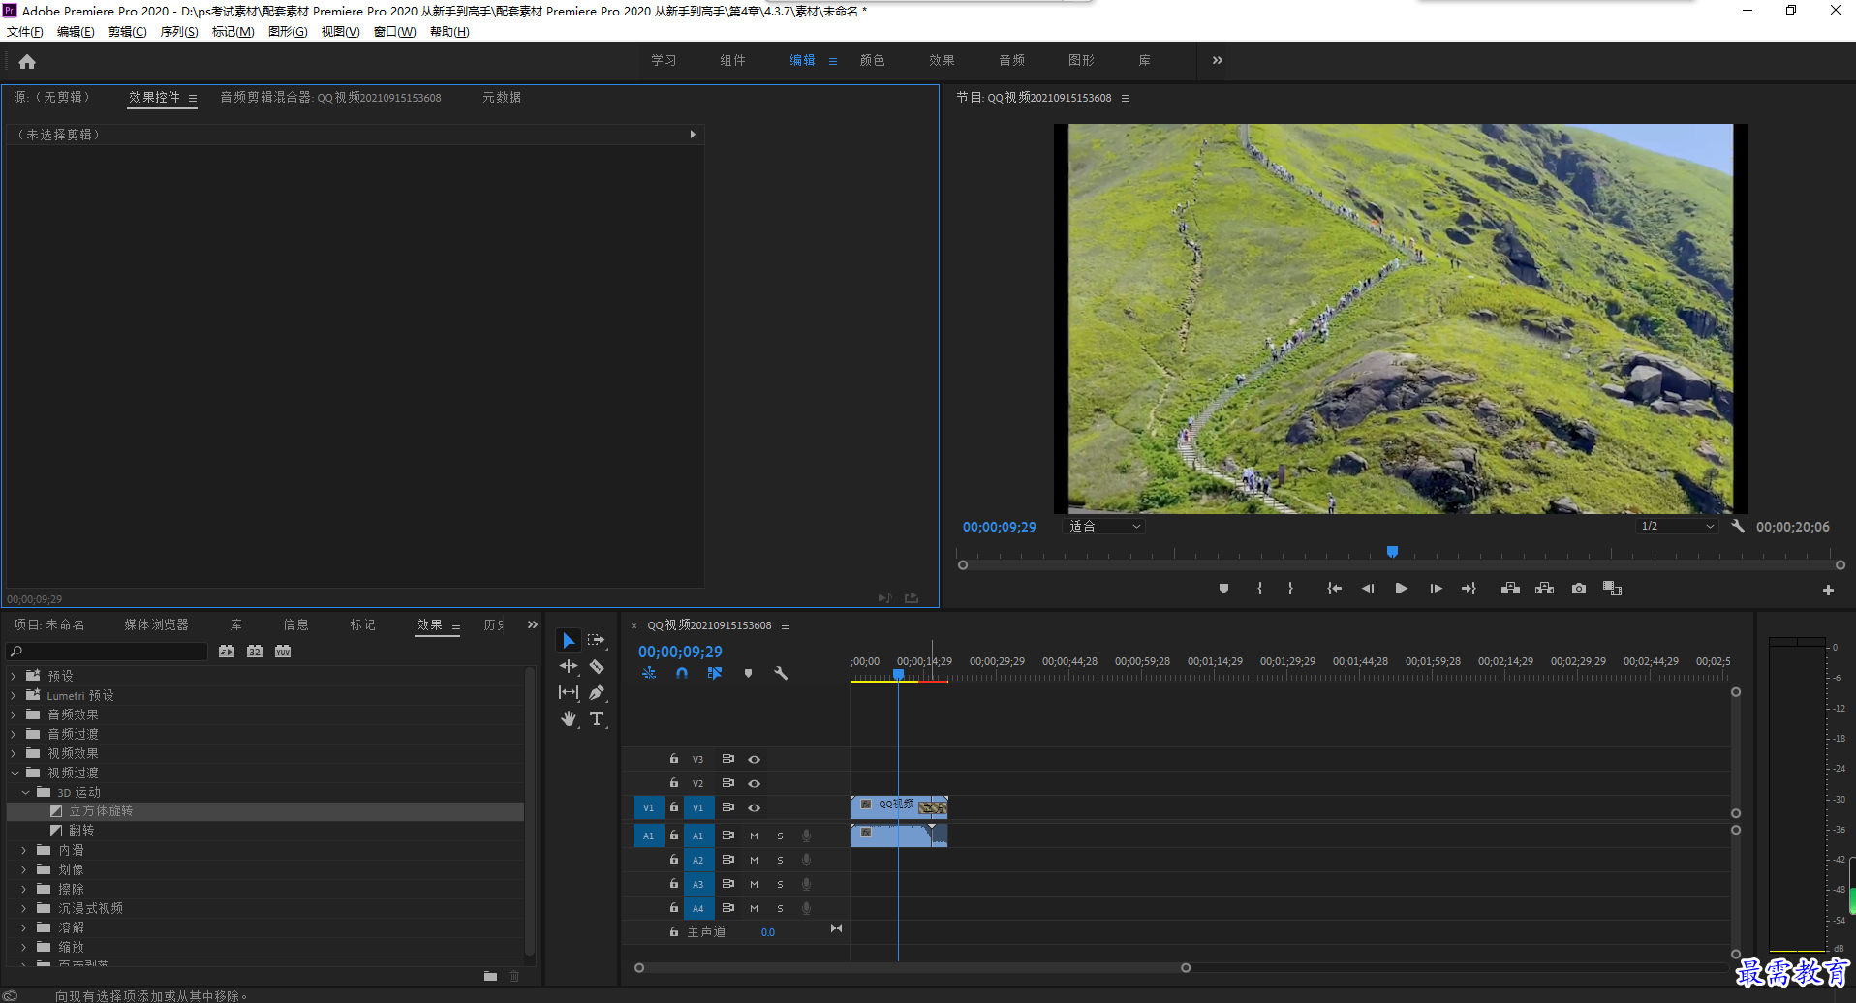Collapse the 3D 运动 folder
This screenshot has height=1003, width=1856.
(x=25, y=792)
